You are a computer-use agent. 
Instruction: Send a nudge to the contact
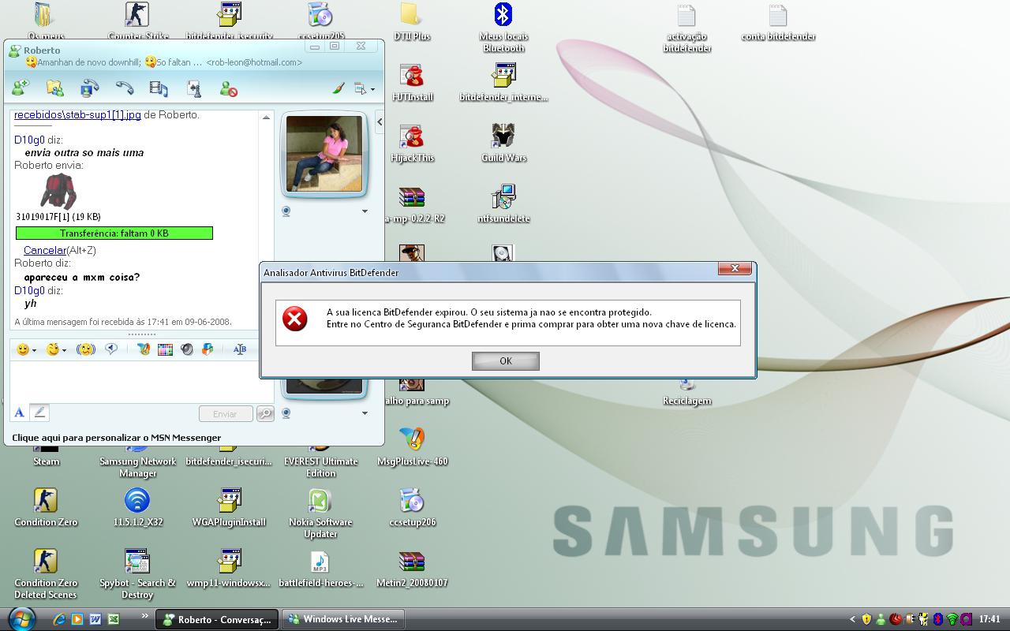pos(86,349)
